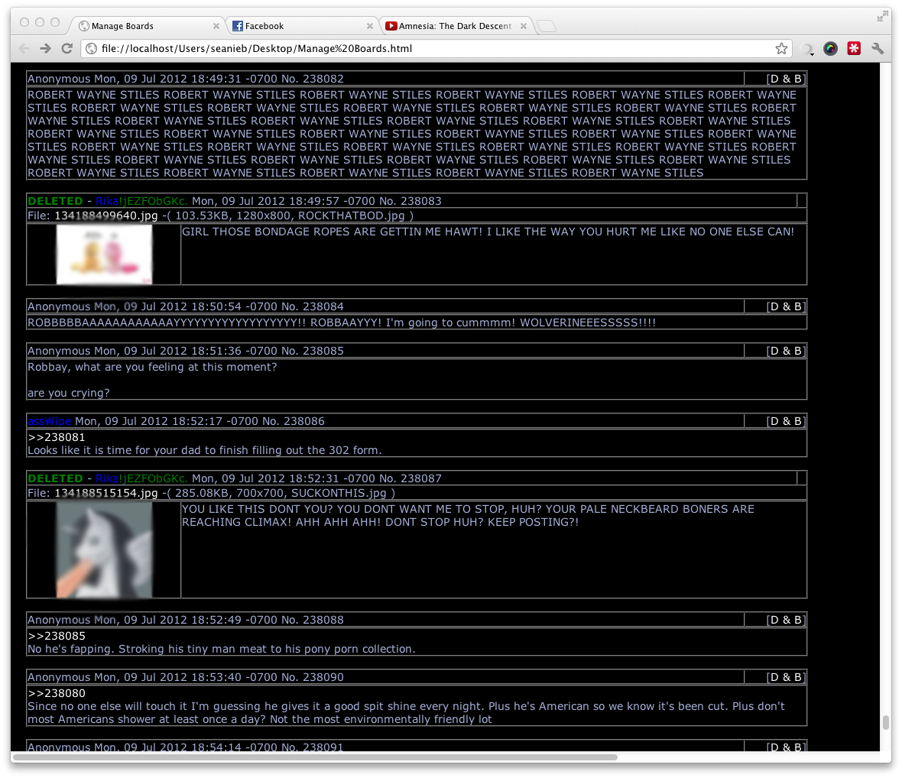Click the browser forward arrow
Viewport: 902px width, 778px height.
tap(45, 48)
